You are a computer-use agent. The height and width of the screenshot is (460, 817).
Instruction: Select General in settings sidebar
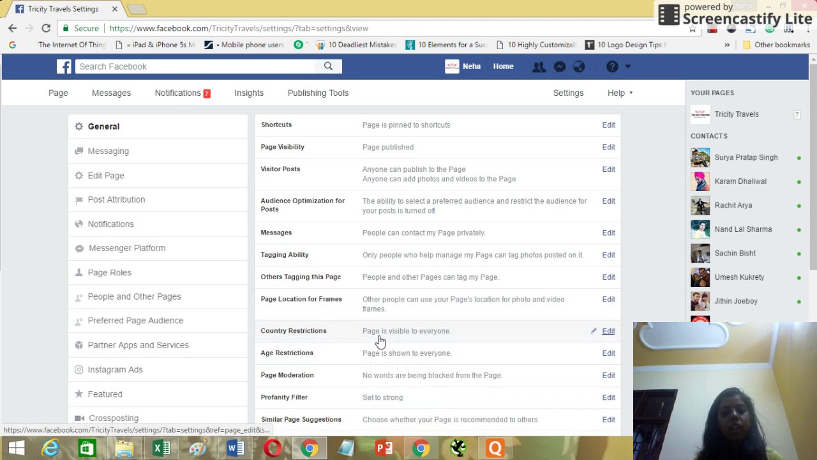(158, 126)
